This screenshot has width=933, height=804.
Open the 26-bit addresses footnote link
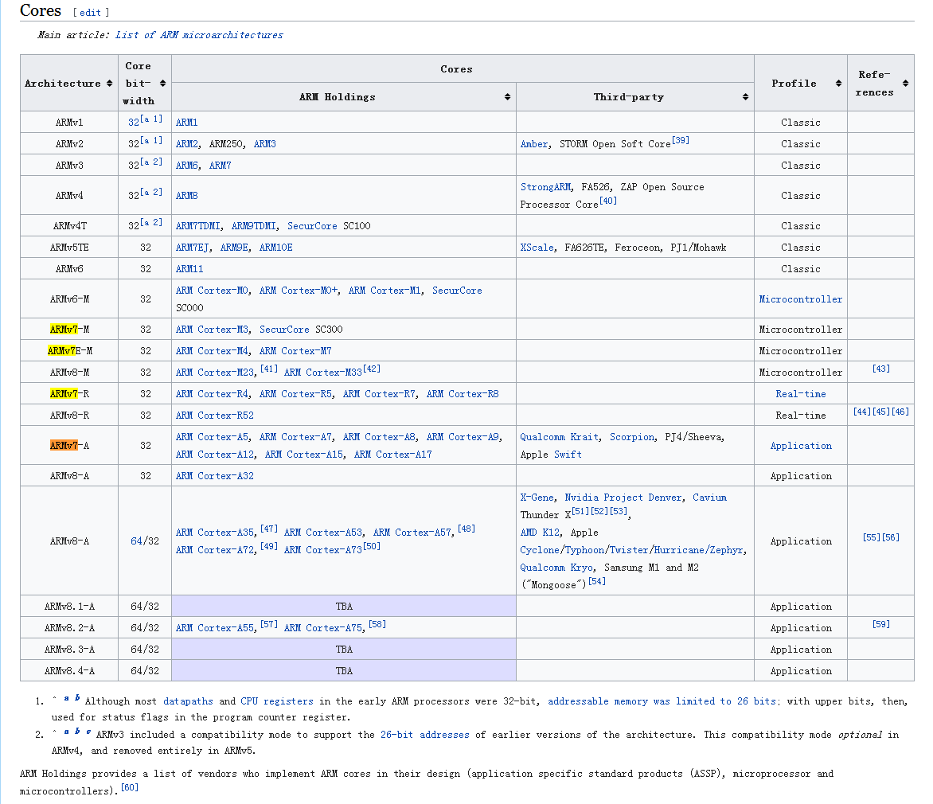pyautogui.click(x=424, y=735)
